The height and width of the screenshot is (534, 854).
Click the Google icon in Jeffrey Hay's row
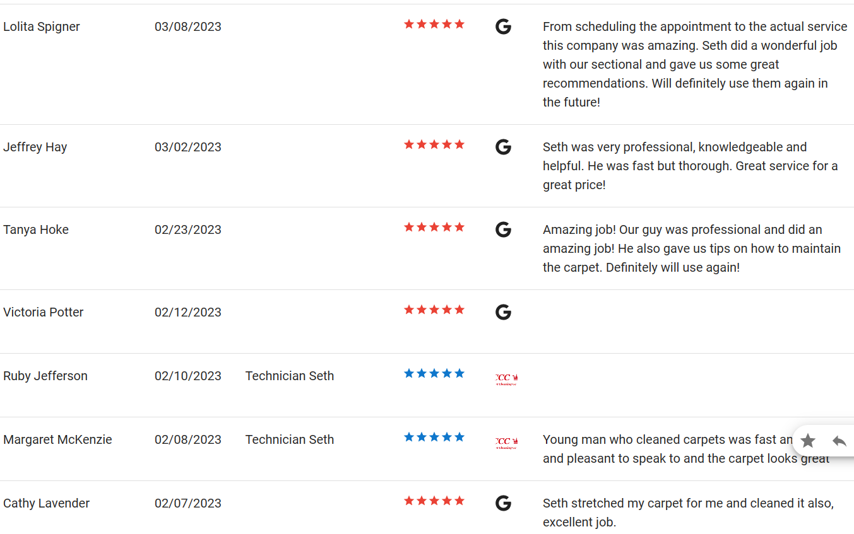point(503,147)
